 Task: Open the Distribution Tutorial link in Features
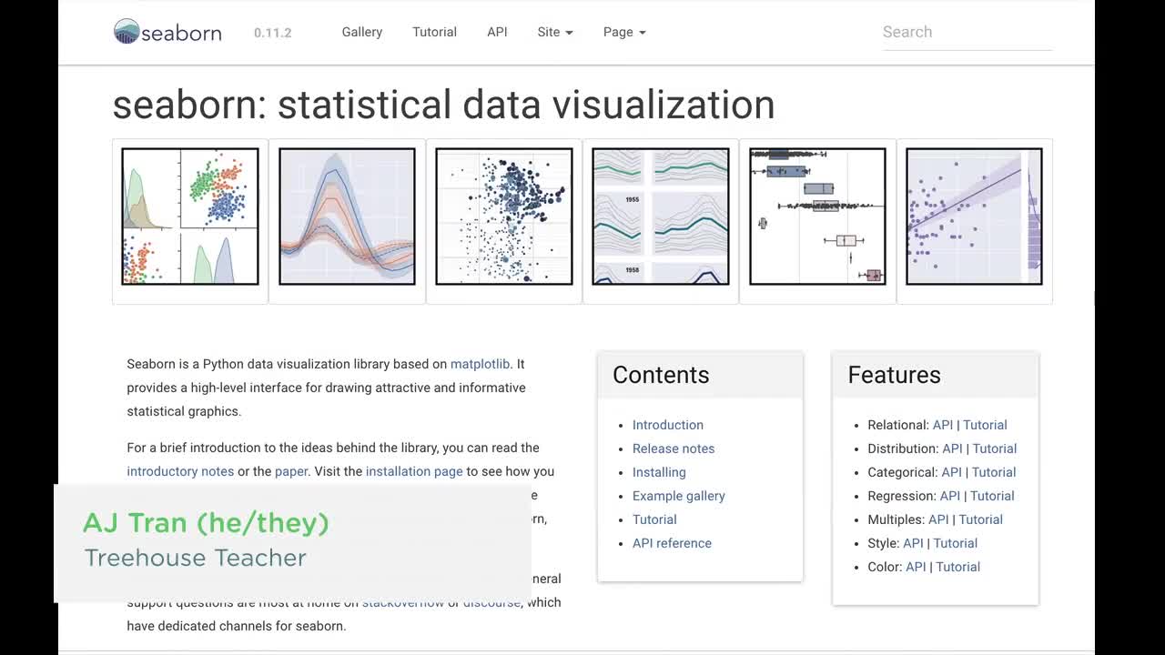click(995, 448)
